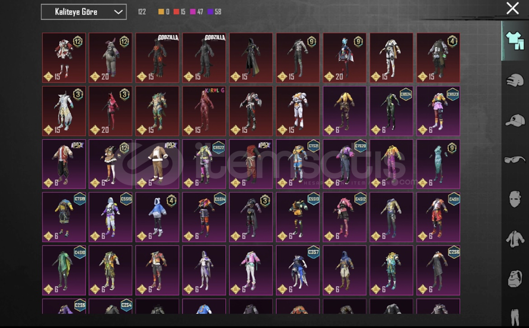Open the Kaliteye Göre sorting dropdown
Viewport: 529px width, 328px height.
point(84,12)
